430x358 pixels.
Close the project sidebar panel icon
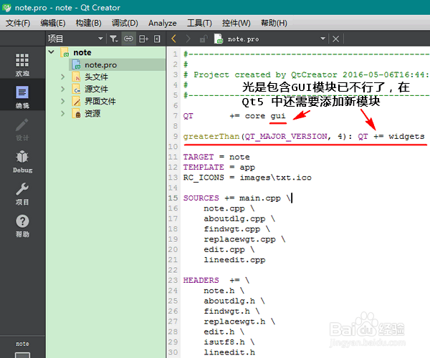pos(157,39)
